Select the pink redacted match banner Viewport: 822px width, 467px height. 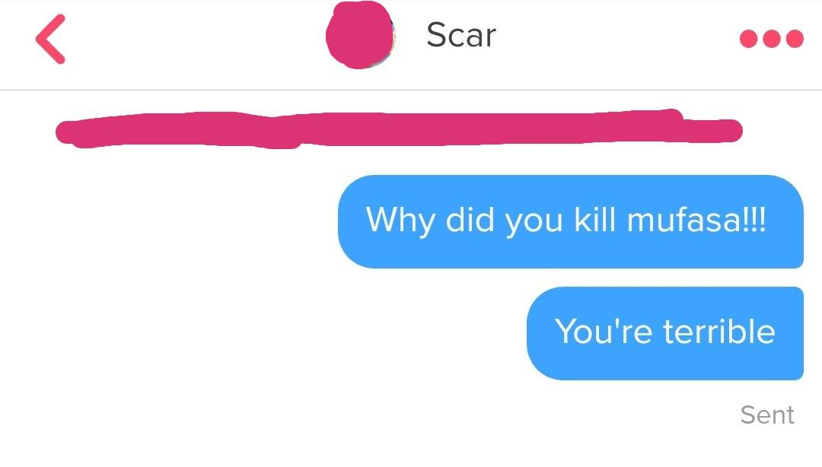pos(398,129)
